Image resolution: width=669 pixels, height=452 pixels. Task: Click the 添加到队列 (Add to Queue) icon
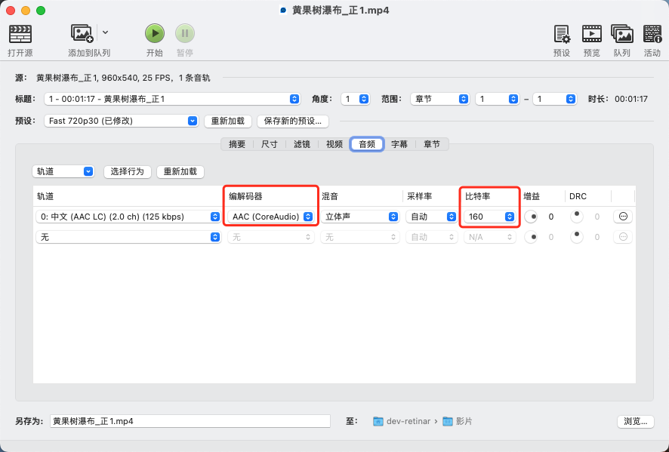pos(82,33)
